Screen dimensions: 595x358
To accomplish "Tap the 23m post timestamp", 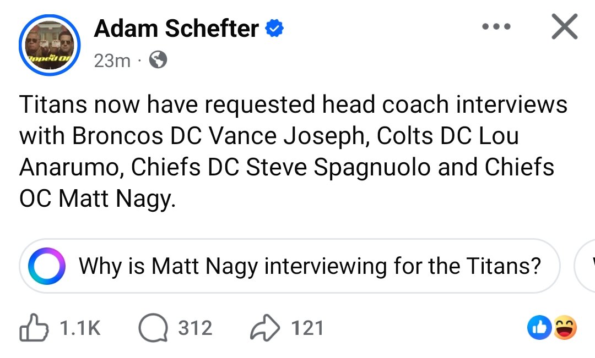I will pos(112,60).
